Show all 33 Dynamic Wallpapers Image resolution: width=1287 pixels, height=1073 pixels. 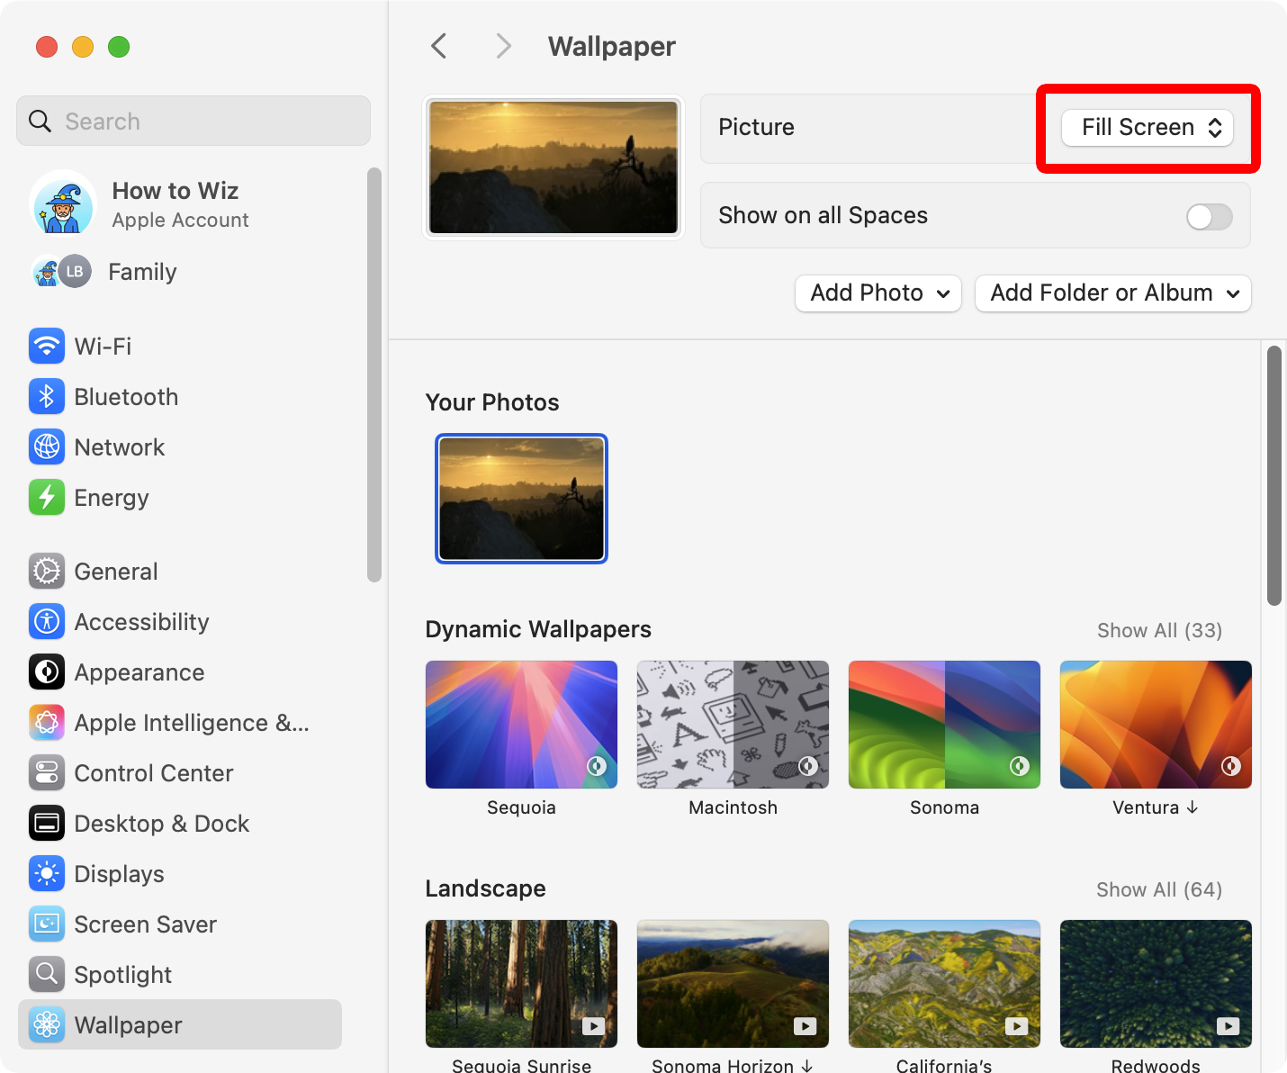pos(1159,630)
